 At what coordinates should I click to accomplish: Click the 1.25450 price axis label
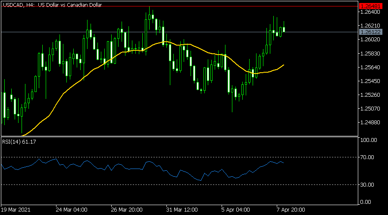click(x=370, y=81)
